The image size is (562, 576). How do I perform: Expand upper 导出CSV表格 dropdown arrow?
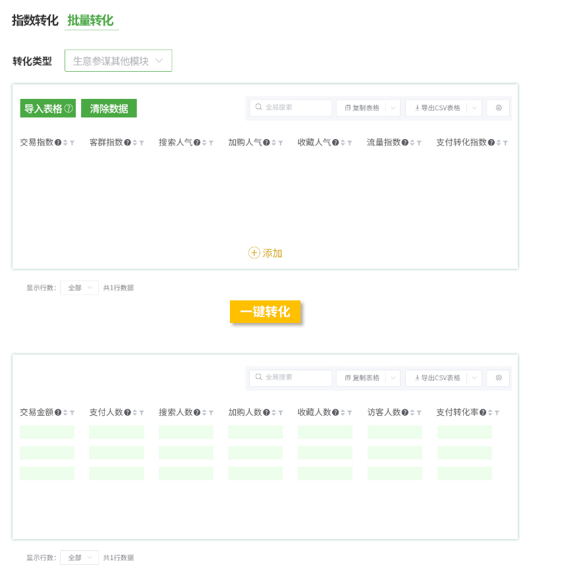(474, 108)
